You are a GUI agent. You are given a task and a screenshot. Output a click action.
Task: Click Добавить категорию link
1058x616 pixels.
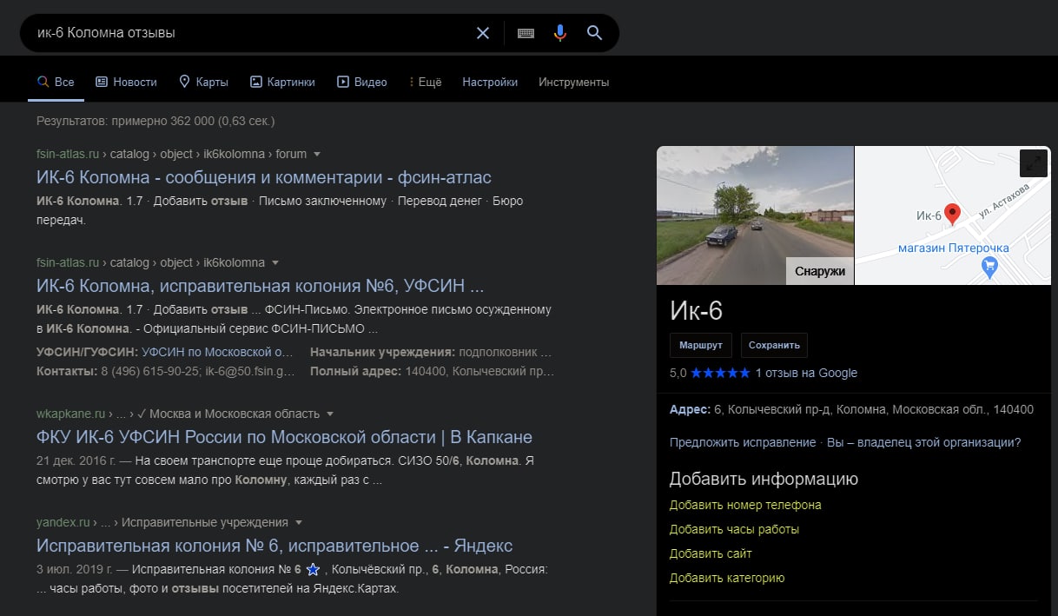pyautogui.click(x=727, y=578)
